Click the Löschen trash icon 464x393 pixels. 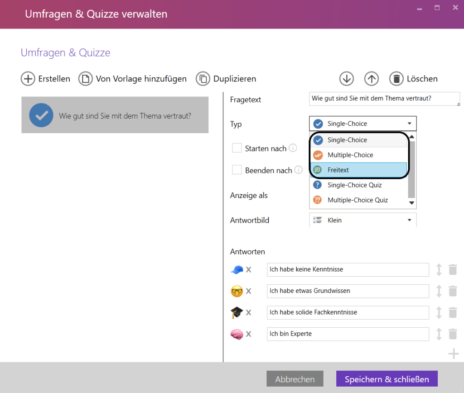pyautogui.click(x=396, y=79)
